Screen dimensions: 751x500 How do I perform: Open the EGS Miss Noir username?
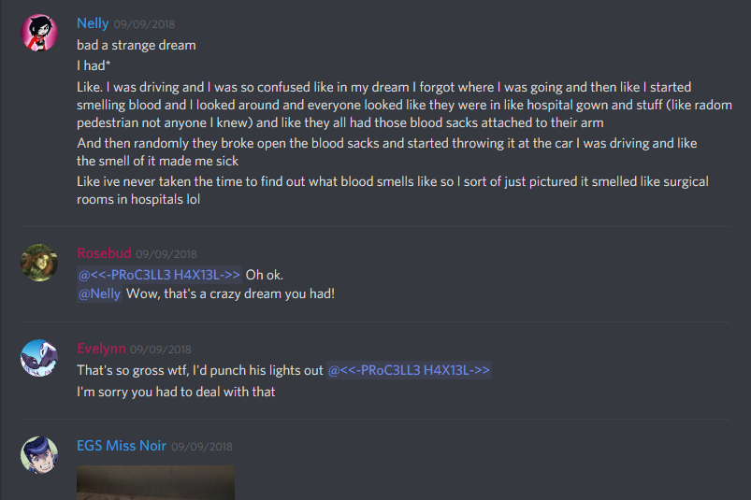coord(122,446)
